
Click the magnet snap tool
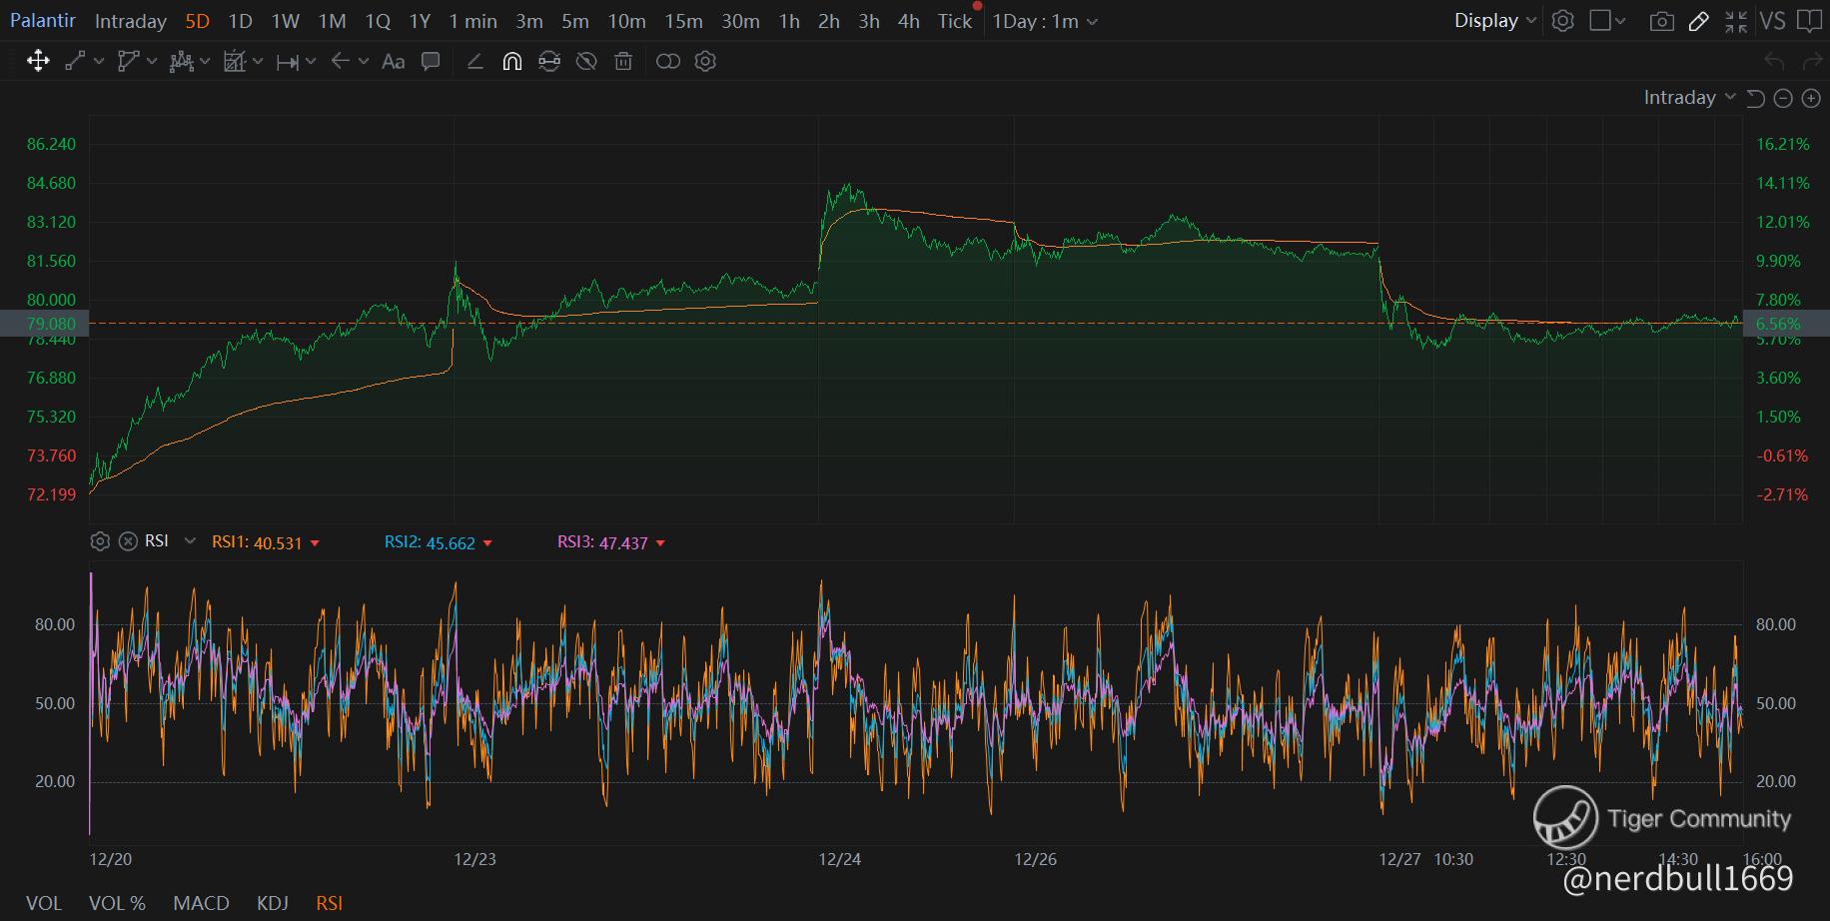511,62
